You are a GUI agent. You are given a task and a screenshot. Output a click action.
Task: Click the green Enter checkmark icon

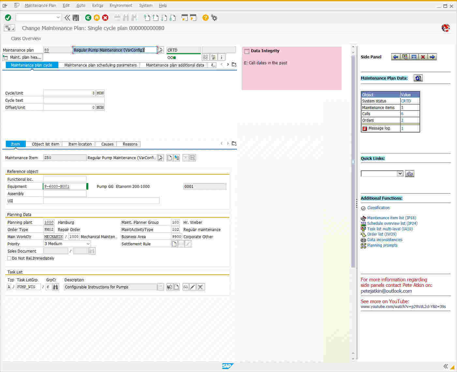8,18
